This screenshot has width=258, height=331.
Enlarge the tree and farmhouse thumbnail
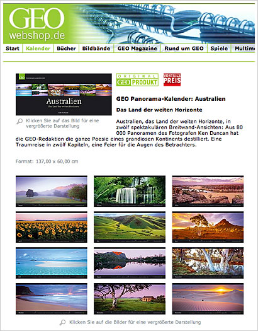point(130,299)
